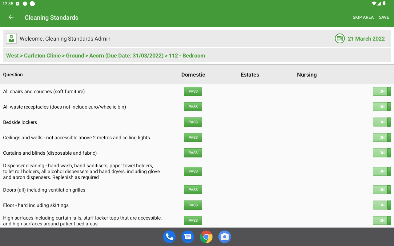This screenshot has height=246, width=394.
Task: Select 'Bedside lockers' question text
Action: (20, 122)
